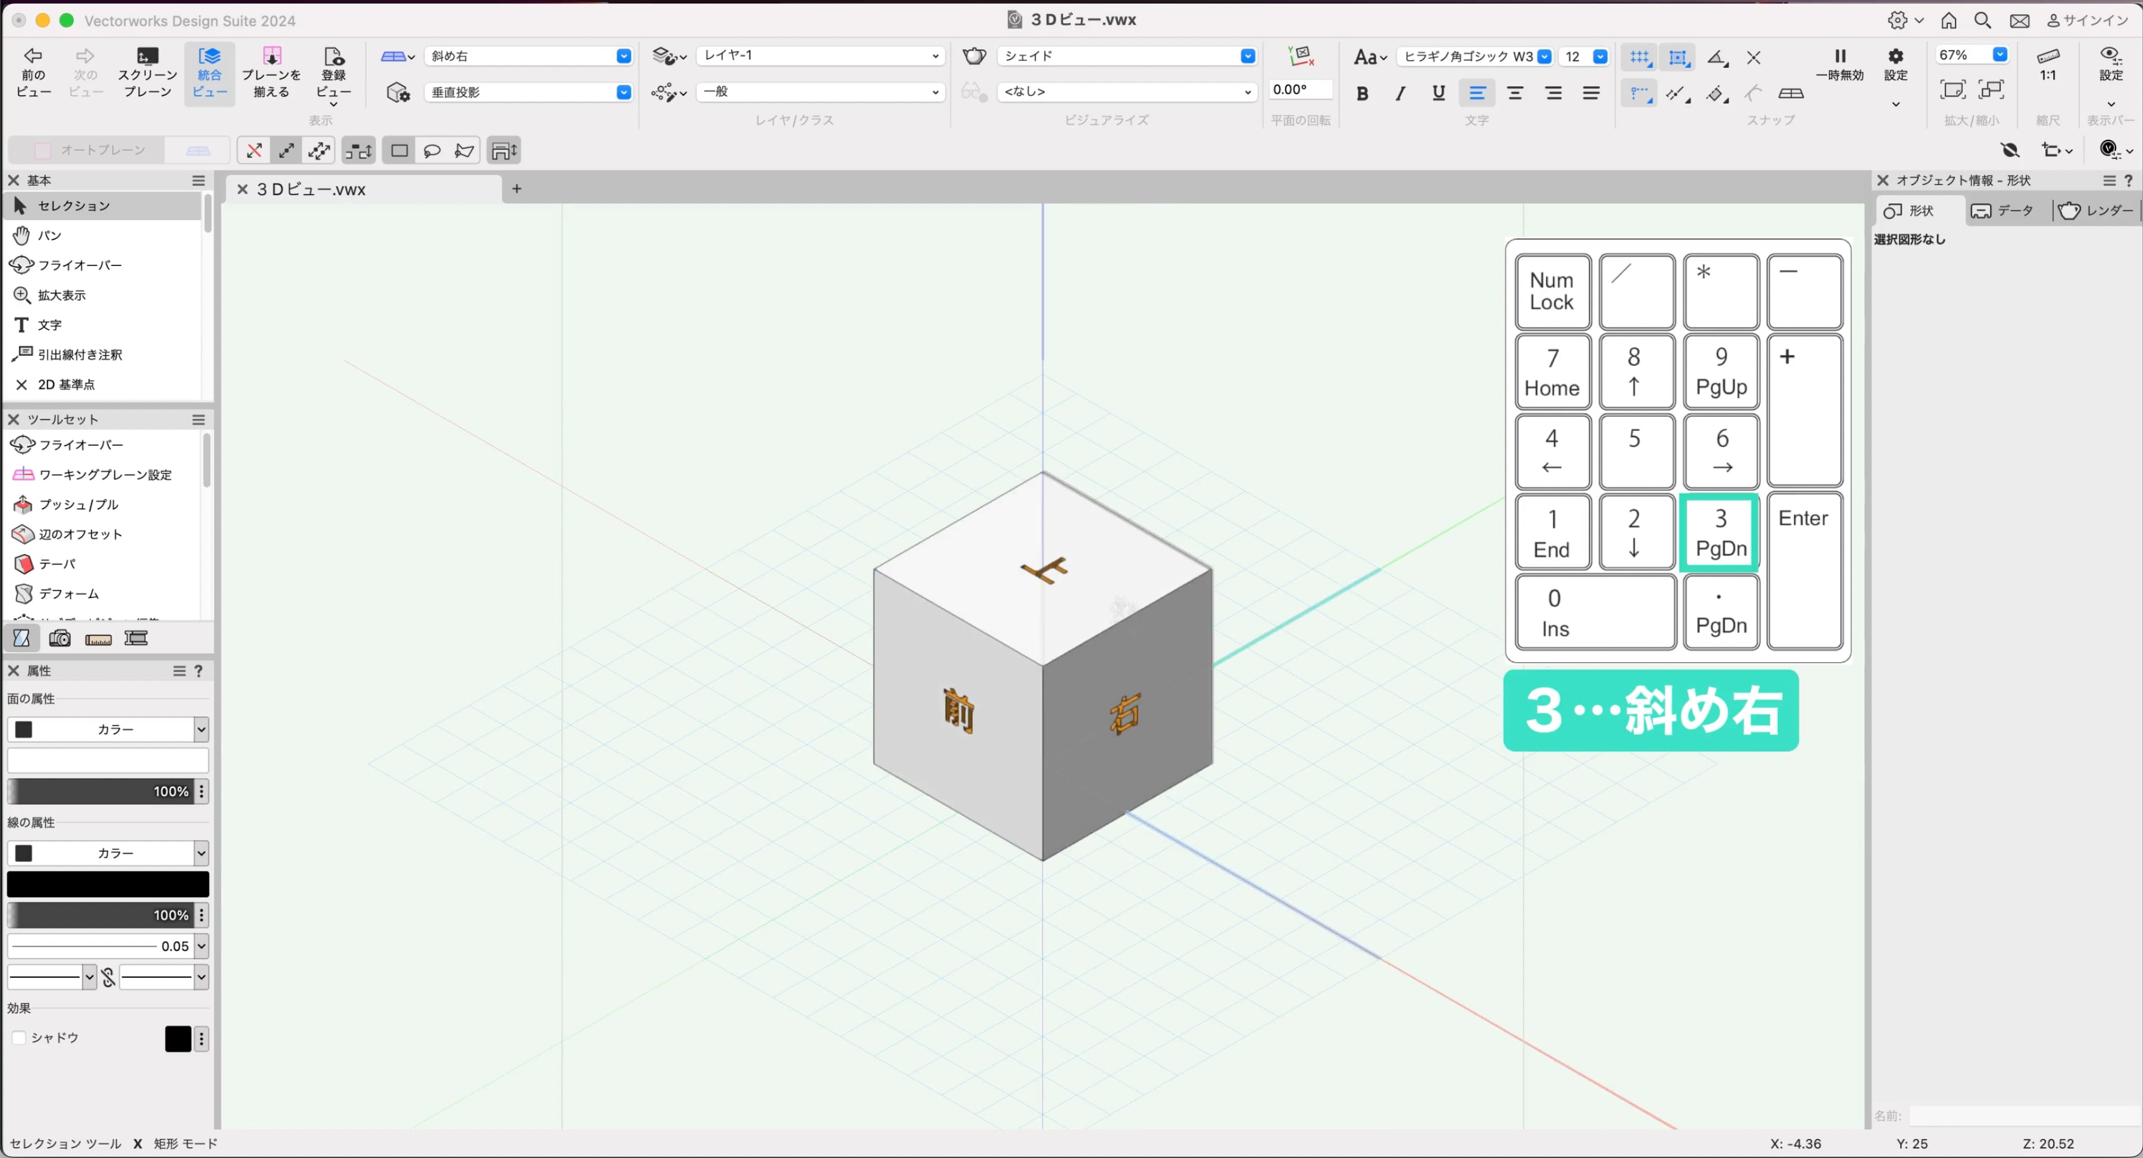
Task: Click the スクリーンプレーン icon
Action: [147, 71]
